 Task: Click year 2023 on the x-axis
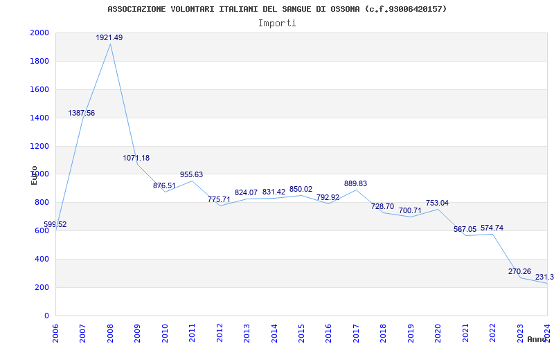point(520,333)
